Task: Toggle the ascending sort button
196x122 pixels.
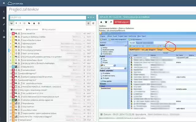Action: click(x=89, y=23)
